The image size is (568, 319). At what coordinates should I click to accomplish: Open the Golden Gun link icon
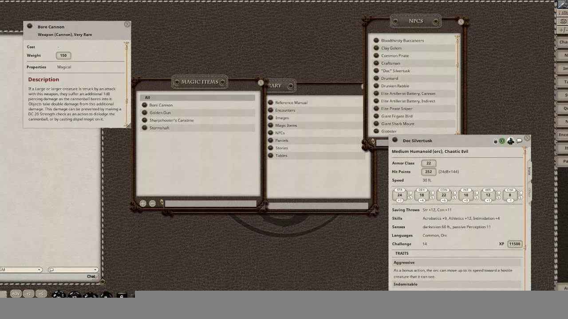tap(145, 113)
